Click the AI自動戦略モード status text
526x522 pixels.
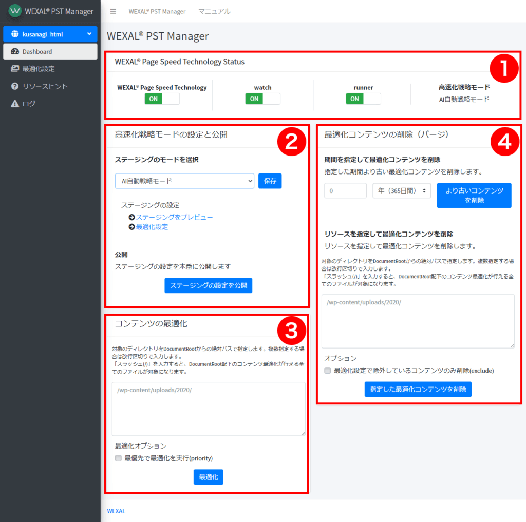tap(464, 99)
